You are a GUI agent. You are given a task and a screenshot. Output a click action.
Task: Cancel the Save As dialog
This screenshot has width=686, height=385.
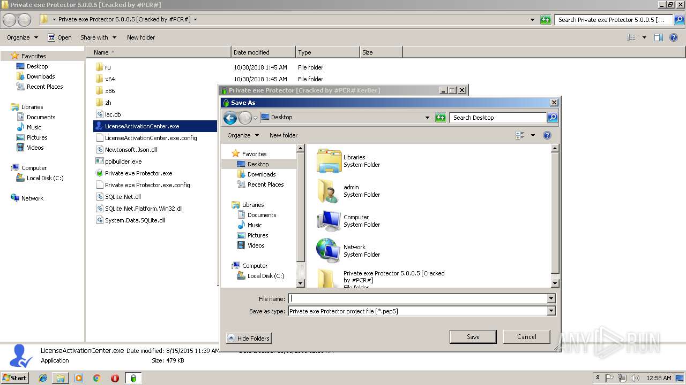526,337
